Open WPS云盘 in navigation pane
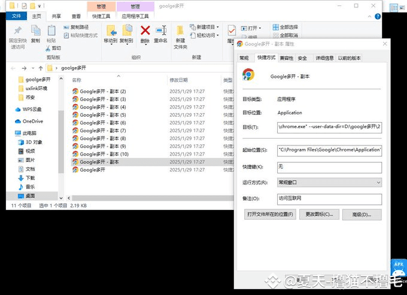Image resolution: width=407 pixels, height=295 pixels. coord(28,110)
